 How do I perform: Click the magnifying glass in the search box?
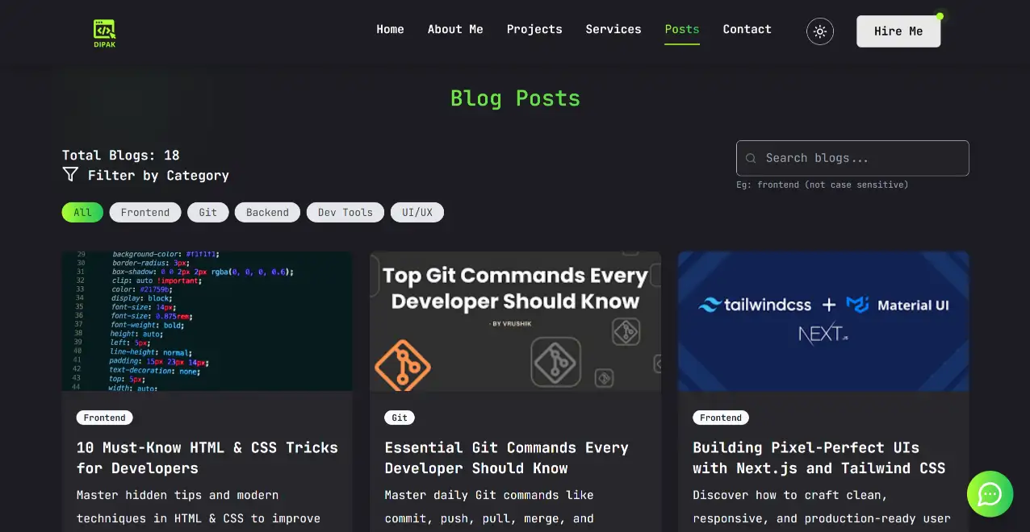coord(751,158)
